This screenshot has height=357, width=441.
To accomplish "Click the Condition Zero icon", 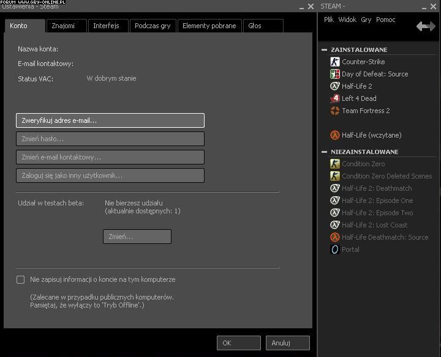I will pyautogui.click(x=334, y=164).
